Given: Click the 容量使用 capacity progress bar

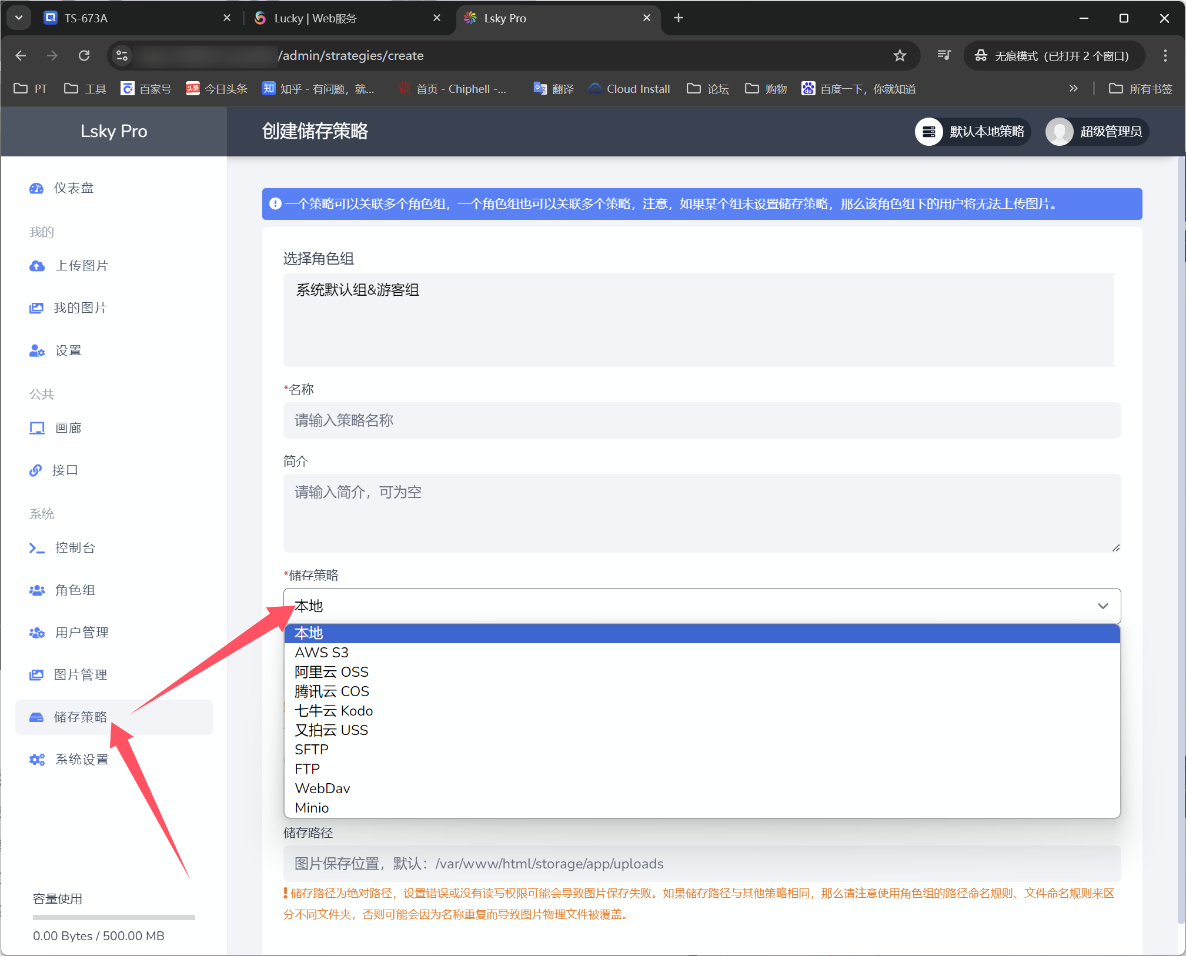Looking at the screenshot, I should [114, 917].
